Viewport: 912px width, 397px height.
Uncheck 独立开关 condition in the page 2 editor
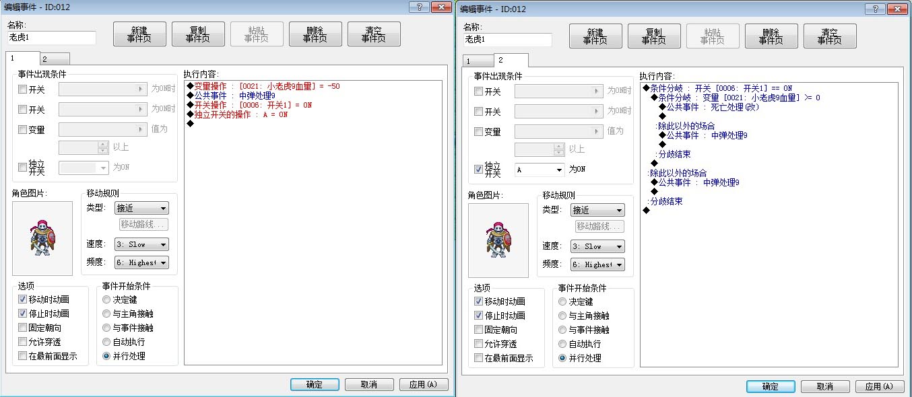point(479,170)
